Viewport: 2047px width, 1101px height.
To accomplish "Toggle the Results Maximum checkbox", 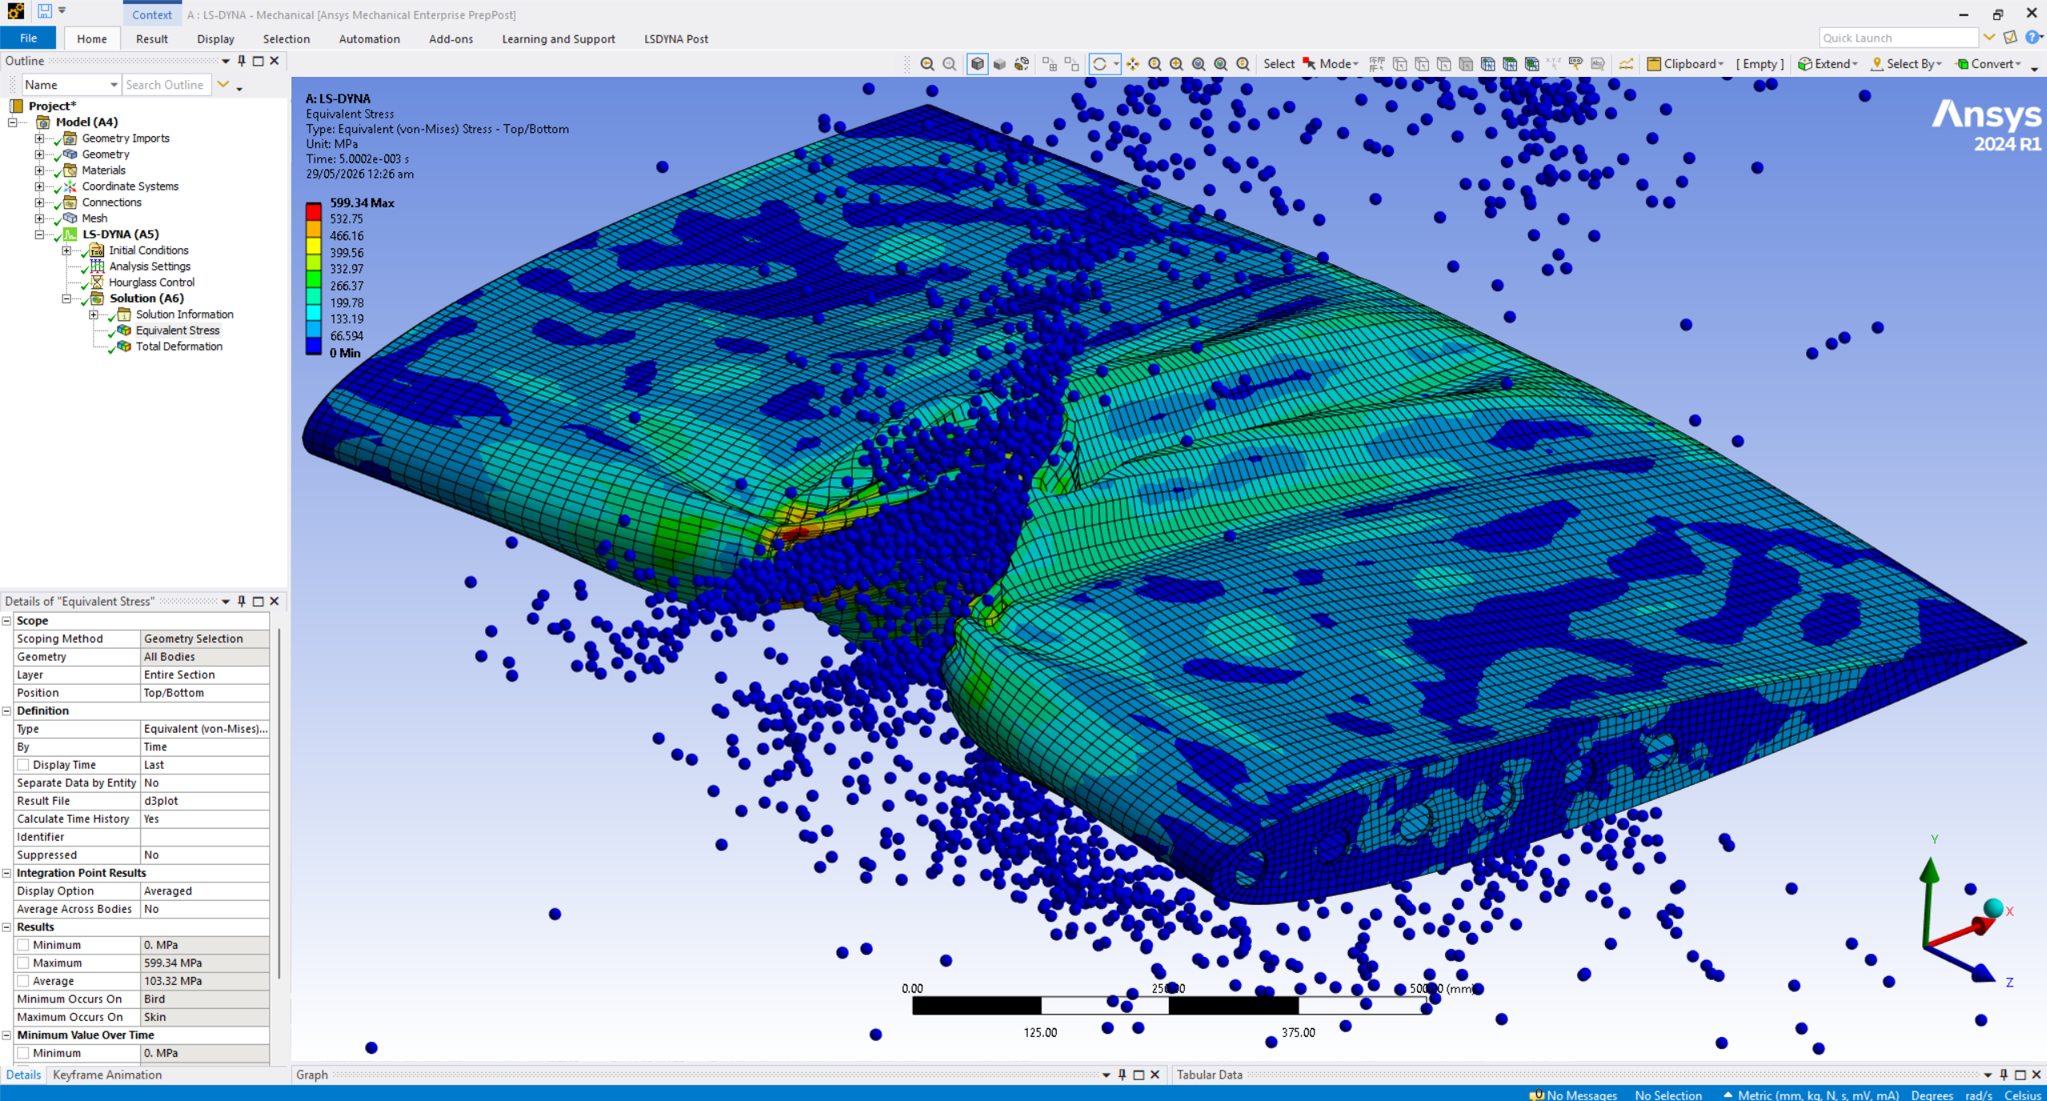I will pos(23,963).
